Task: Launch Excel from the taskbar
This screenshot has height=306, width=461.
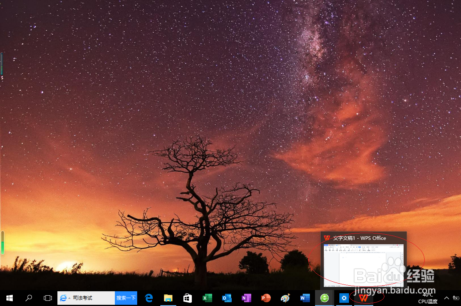Action: [207, 298]
